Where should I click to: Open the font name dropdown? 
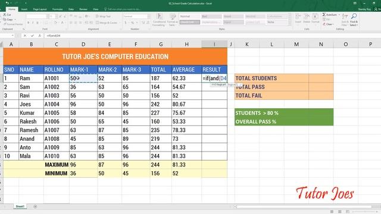(x=47, y=16)
